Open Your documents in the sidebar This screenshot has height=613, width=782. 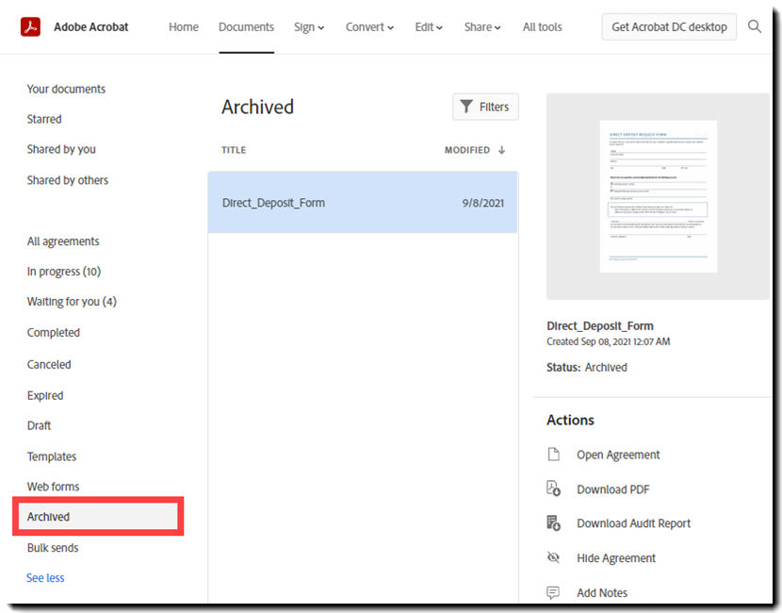click(66, 89)
